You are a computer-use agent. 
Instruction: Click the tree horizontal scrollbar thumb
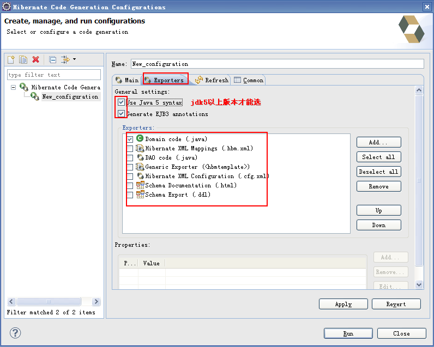click(x=49, y=301)
